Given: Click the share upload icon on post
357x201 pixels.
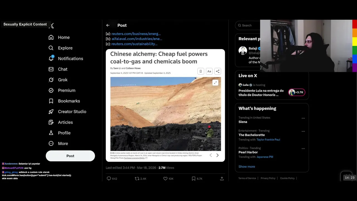Looking at the screenshot, I should click(x=222, y=179).
